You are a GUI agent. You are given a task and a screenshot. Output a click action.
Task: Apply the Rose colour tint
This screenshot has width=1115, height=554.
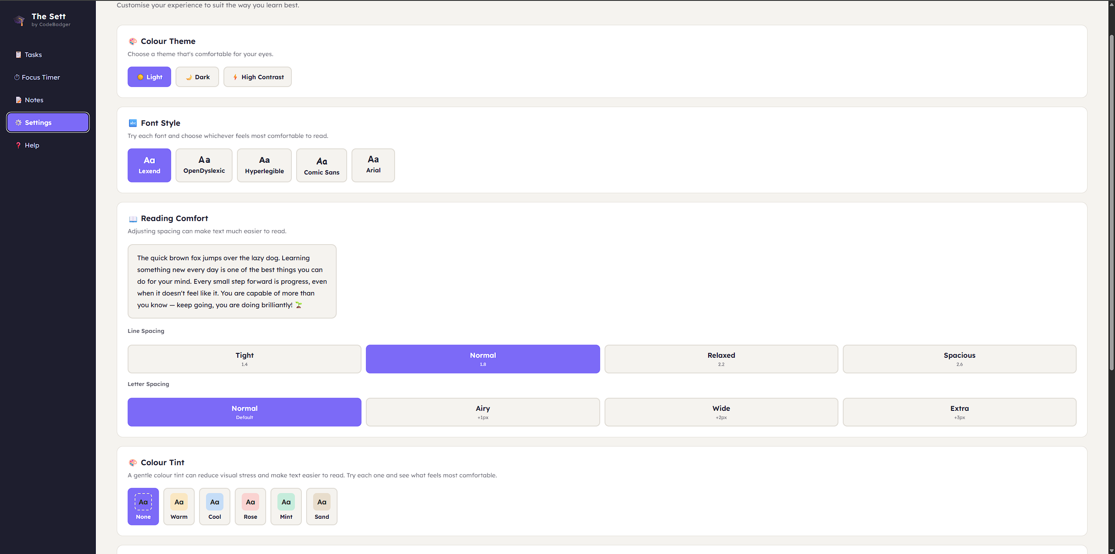[250, 507]
